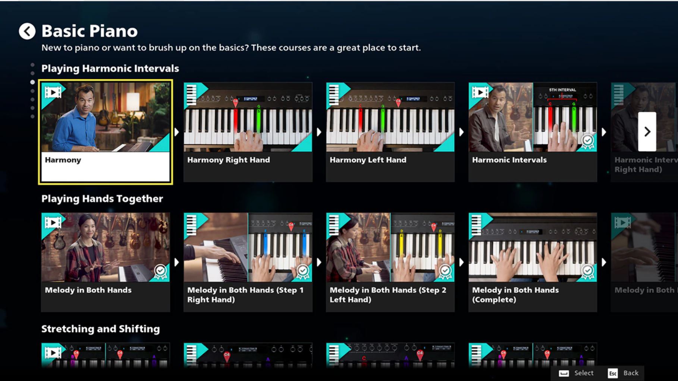
Task: Select the top section indicator dot
Action: coord(32,65)
